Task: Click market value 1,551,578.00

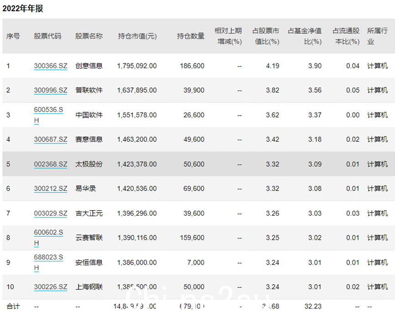Action: (x=137, y=115)
